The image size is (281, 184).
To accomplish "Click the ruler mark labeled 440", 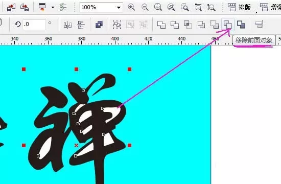I will pos(181,39).
